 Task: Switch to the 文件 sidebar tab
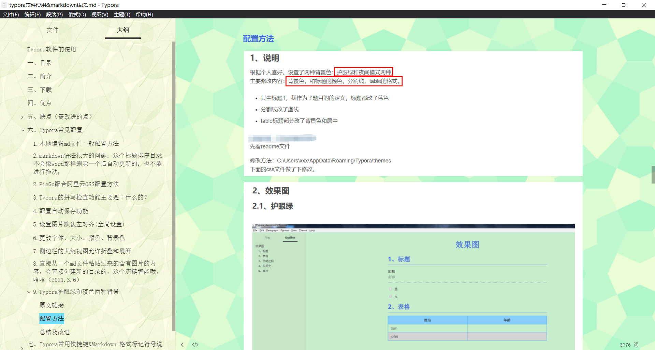[53, 30]
